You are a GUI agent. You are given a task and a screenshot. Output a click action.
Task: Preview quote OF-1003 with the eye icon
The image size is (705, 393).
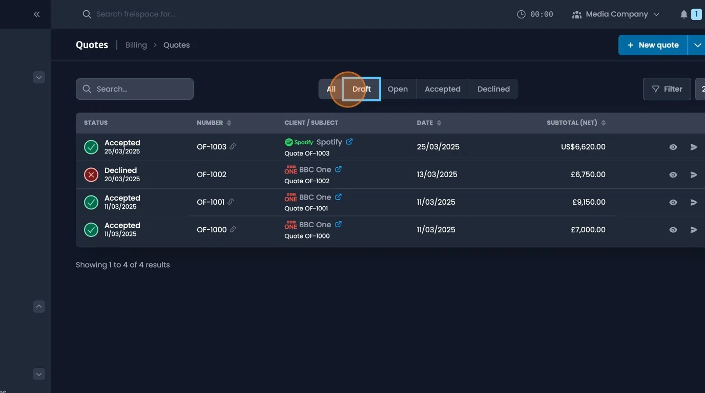click(x=673, y=147)
